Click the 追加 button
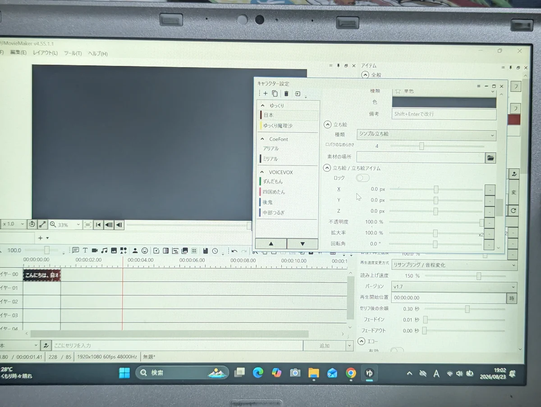 324,346
